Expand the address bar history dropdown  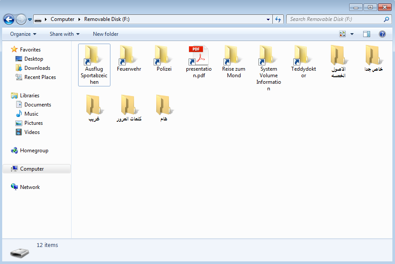click(x=268, y=19)
